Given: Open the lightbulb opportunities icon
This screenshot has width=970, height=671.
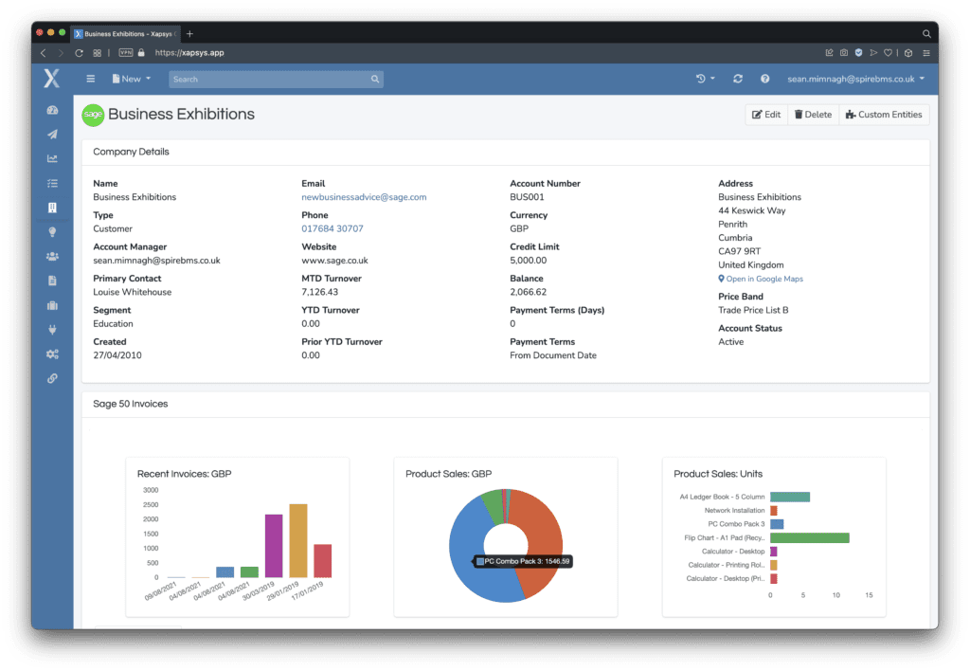Looking at the screenshot, I should coord(53,232).
